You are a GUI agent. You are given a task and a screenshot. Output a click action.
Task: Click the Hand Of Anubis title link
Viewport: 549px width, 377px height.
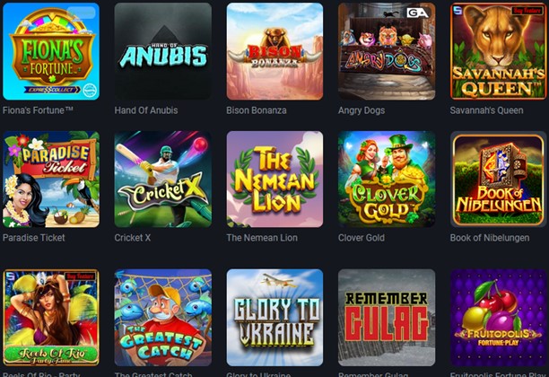[x=146, y=110]
